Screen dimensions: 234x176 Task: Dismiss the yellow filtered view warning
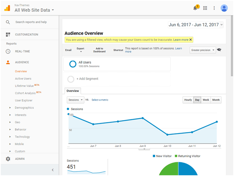coord(190,40)
